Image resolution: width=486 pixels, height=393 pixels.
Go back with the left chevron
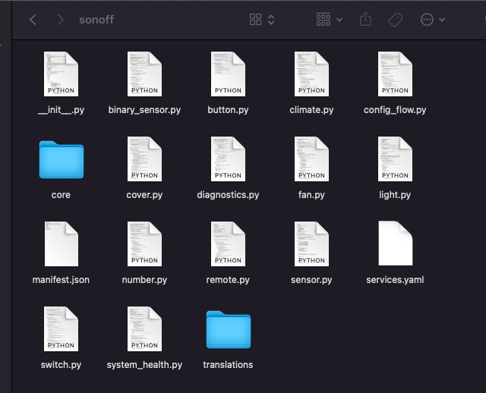pyautogui.click(x=33, y=20)
